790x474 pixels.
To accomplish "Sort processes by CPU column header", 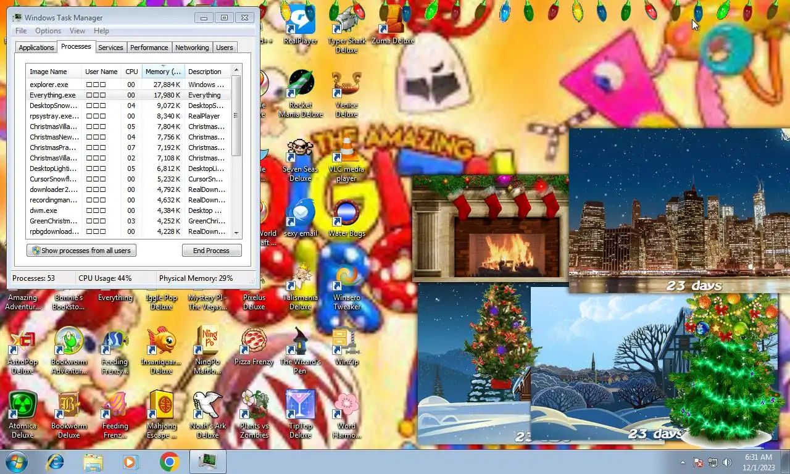I will point(131,71).
